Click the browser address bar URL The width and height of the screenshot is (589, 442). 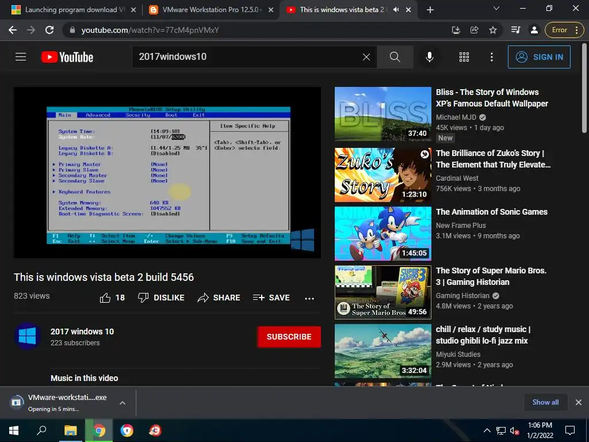coord(150,30)
